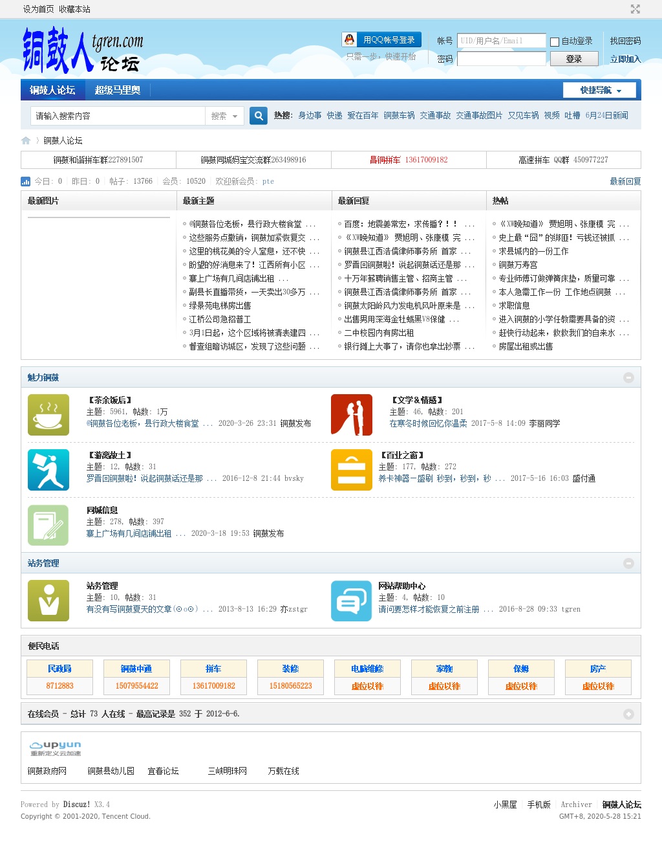Open the 文学&情感 forum couple icon
The width and height of the screenshot is (662, 855).
pos(351,415)
